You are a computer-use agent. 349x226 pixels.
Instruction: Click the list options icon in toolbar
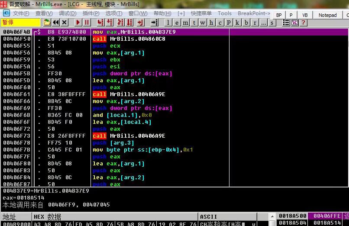(x=286, y=23)
